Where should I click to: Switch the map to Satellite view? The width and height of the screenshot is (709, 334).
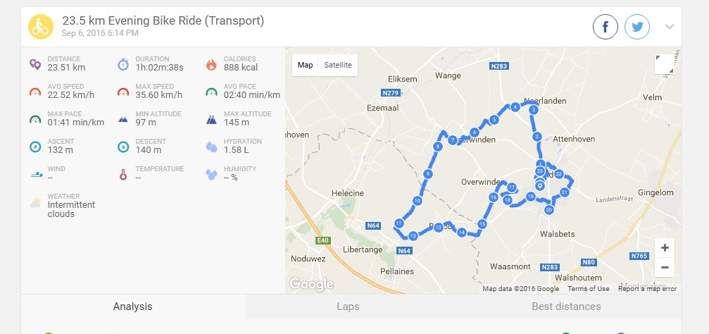(x=338, y=66)
